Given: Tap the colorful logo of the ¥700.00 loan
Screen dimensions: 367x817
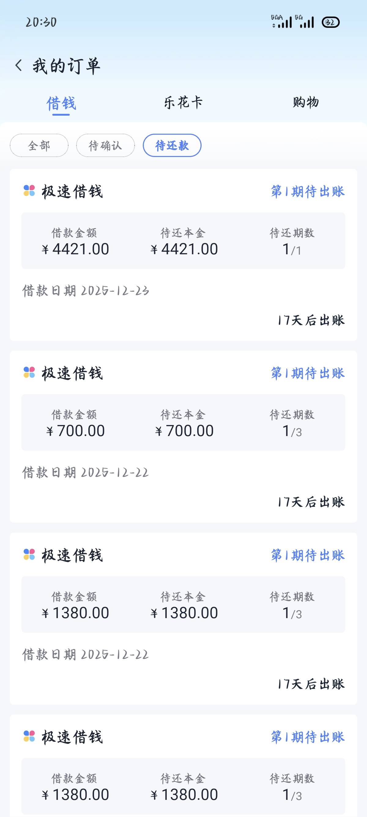Looking at the screenshot, I should pyautogui.click(x=29, y=373).
